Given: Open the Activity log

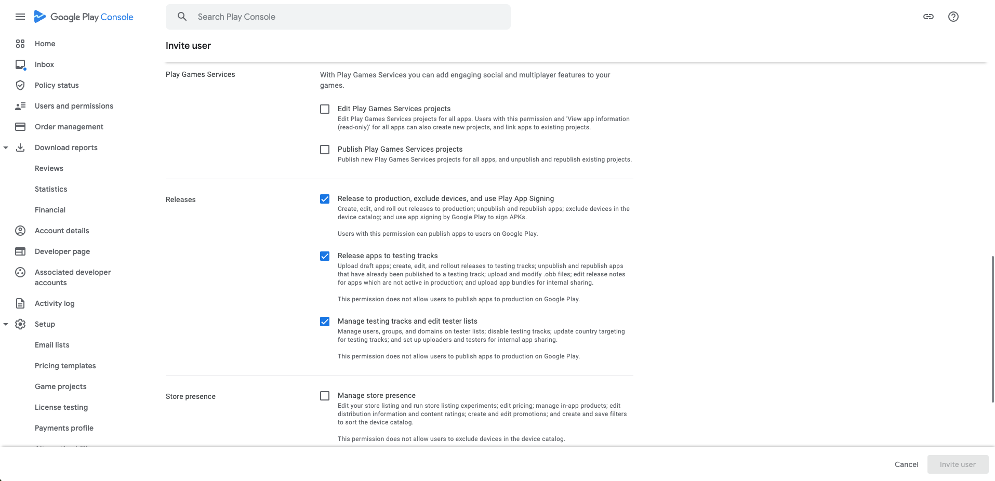Looking at the screenshot, I should point(54,303).
